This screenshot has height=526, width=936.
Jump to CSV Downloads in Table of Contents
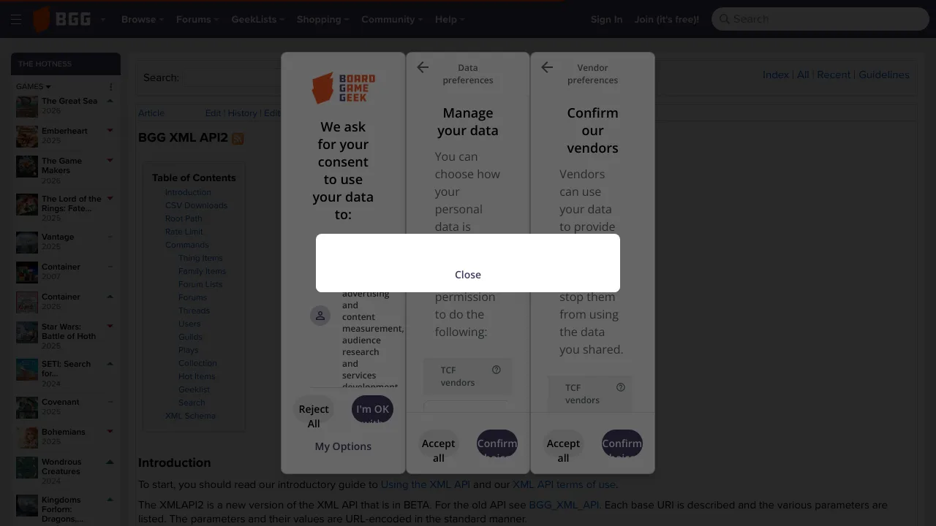(x=196, y=205)
